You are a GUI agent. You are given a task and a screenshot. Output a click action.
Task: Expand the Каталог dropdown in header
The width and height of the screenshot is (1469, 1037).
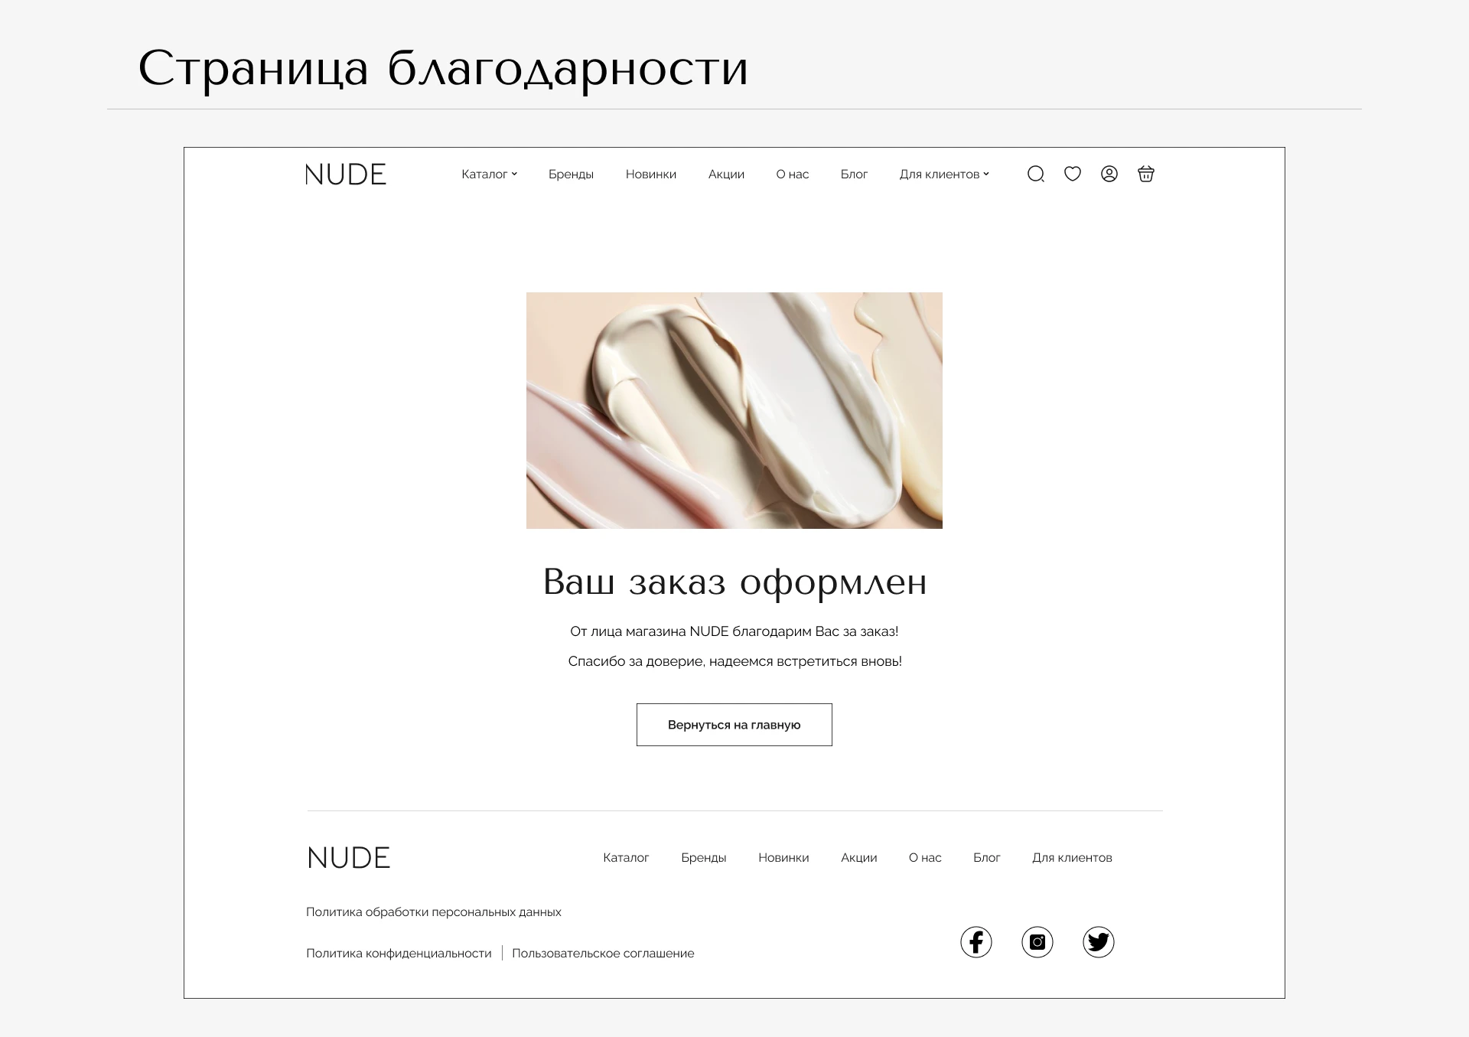(x=489, y=174)
